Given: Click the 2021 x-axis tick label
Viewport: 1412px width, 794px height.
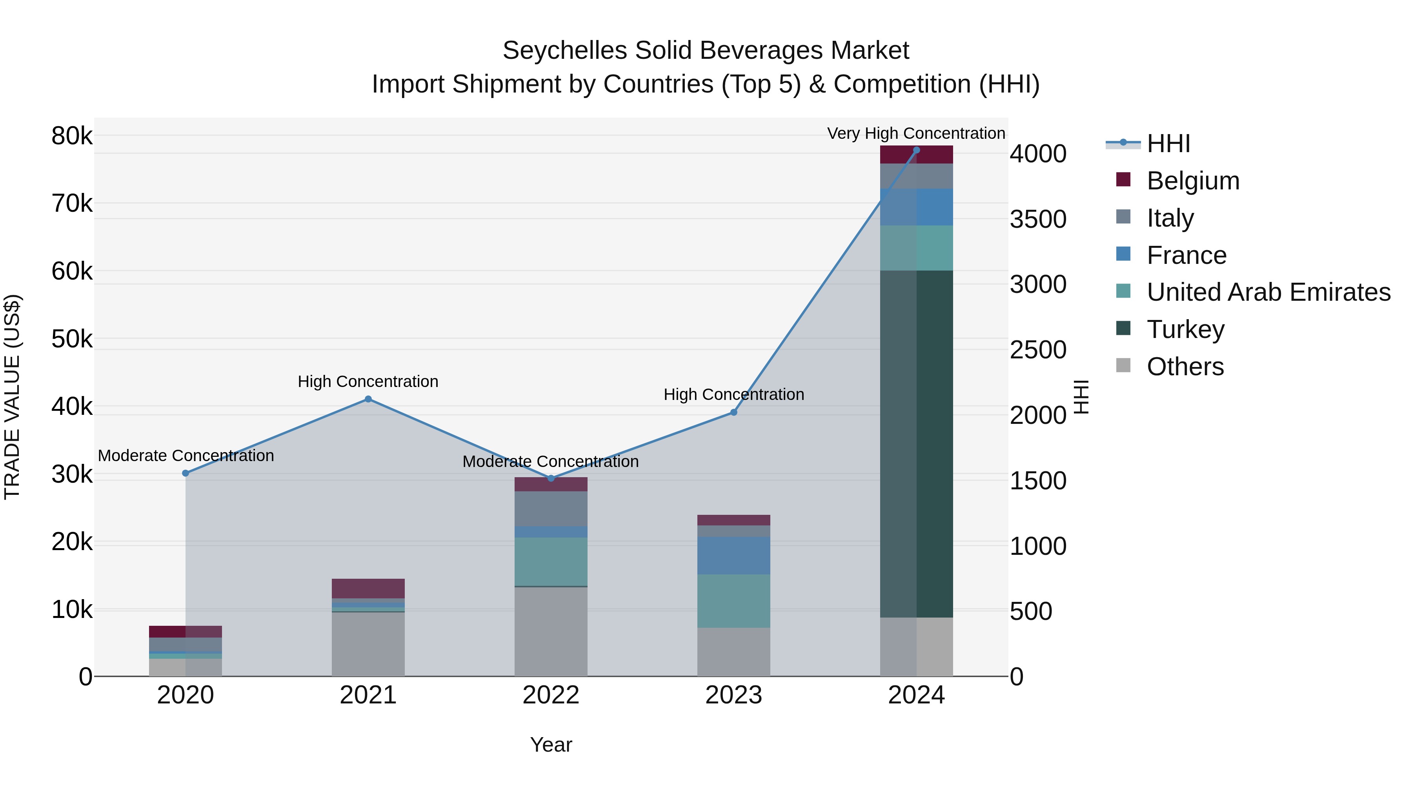Looking at the screenshot, I should (368, 695).
